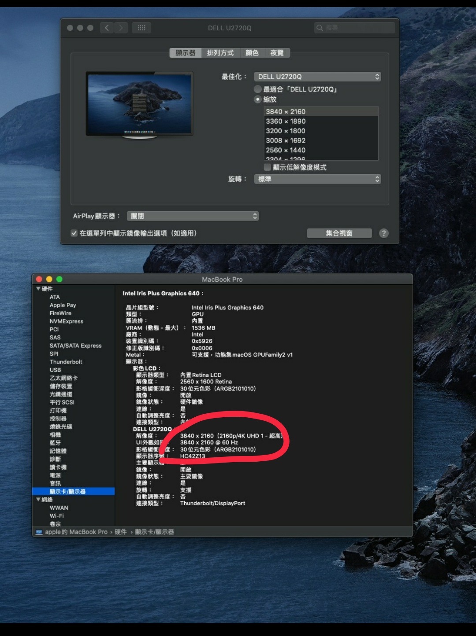The height and width of the screenshot is (636, 476).
Task: Click the green zoom button of MacBook Pro window
Action: [x=59, y=279]
